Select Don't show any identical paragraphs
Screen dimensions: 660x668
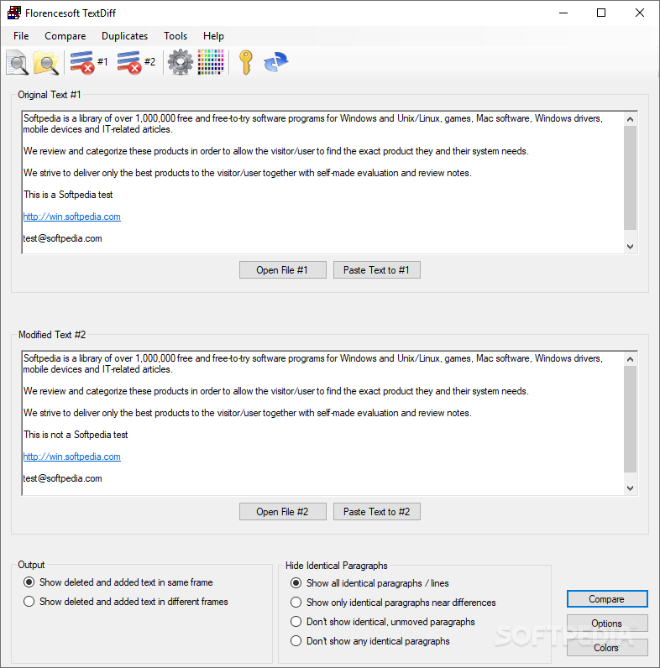click(x=370, y=641)
